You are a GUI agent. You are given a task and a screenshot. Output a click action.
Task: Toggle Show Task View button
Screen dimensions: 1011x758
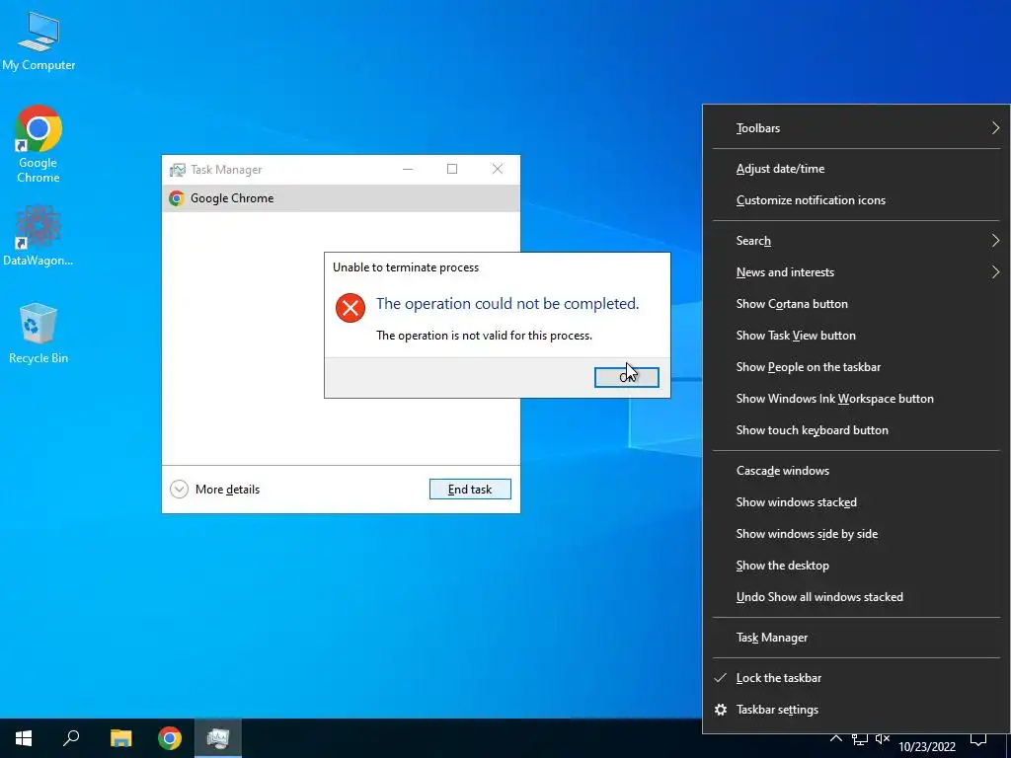click(856, 336)
